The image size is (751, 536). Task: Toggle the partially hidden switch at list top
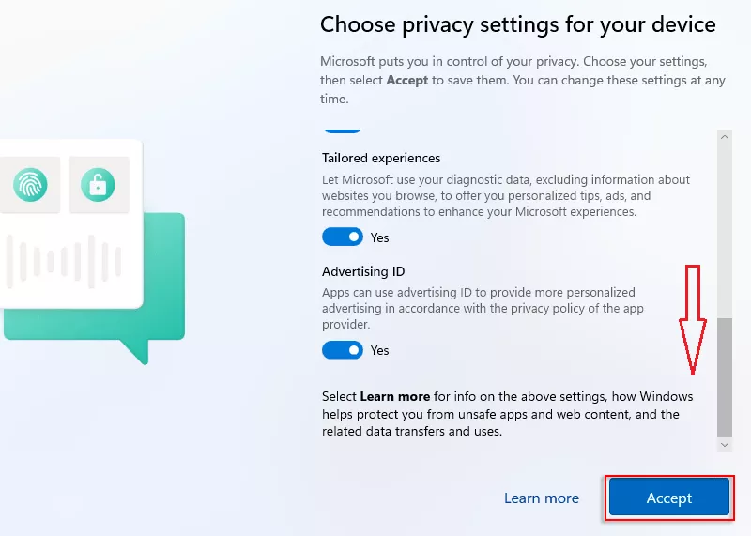(x=342, y=130)
